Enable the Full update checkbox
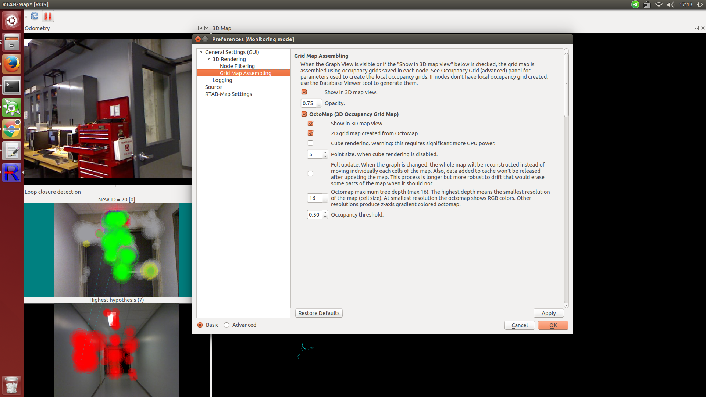This screenshot has width=706, height=397. pyautogui.click(x=310, y=174)
